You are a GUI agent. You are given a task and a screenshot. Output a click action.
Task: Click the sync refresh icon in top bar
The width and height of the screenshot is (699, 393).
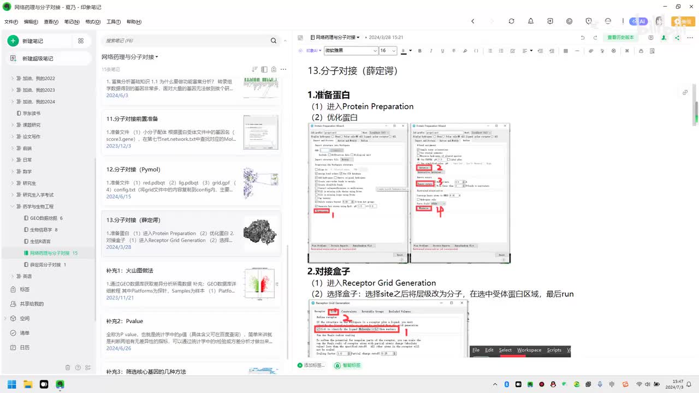tap(511, 21)
